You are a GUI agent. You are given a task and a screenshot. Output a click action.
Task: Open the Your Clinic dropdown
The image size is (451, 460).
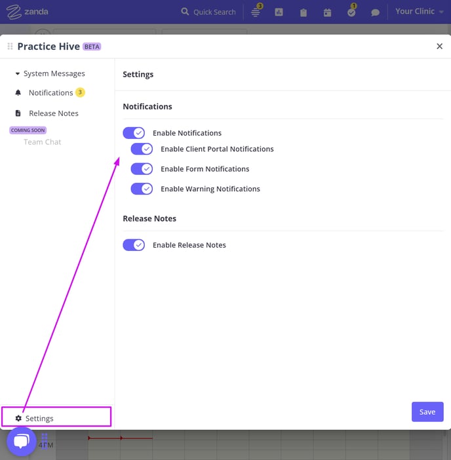(x=419, y=11)
